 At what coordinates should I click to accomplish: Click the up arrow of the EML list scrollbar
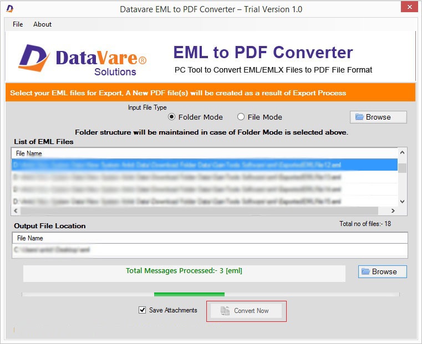(x=402, y=152)
